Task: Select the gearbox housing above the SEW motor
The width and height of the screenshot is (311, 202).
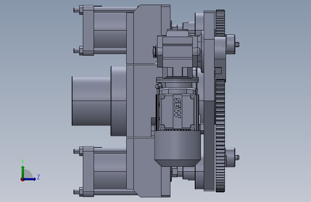Action: pos(177,52)
